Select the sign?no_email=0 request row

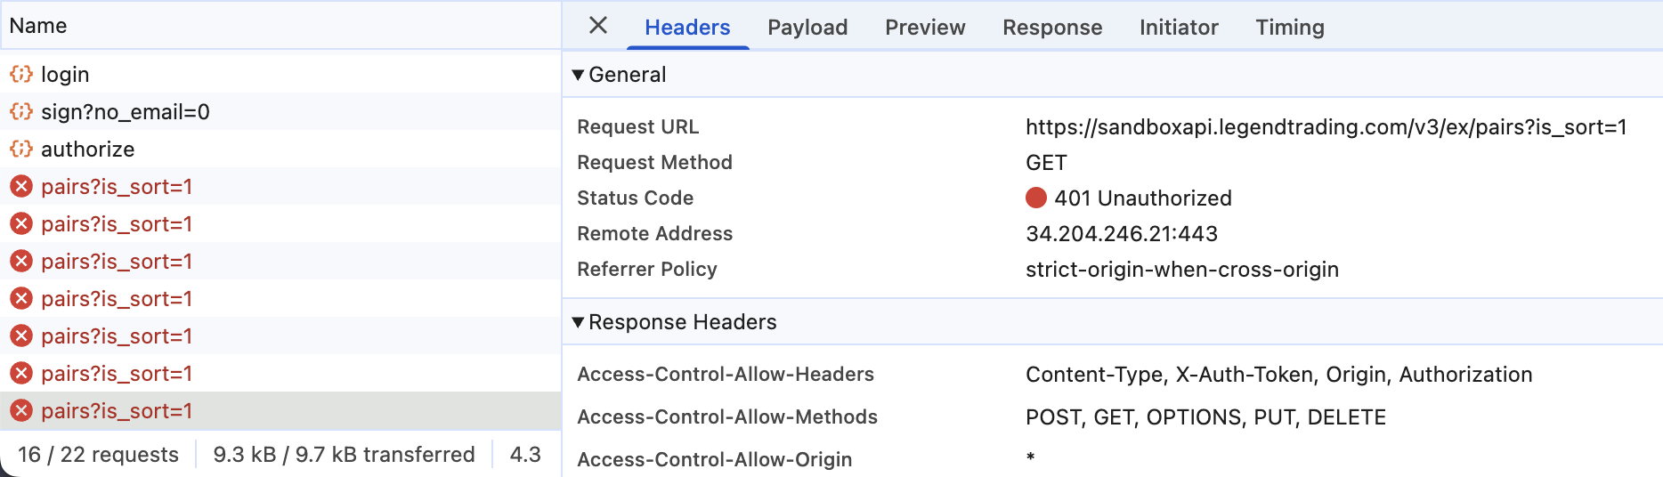click(280, 111)
